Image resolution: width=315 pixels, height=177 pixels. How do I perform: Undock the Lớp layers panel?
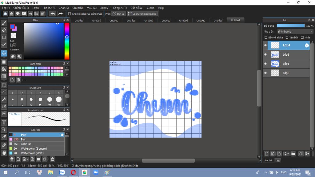coord(309,20)
